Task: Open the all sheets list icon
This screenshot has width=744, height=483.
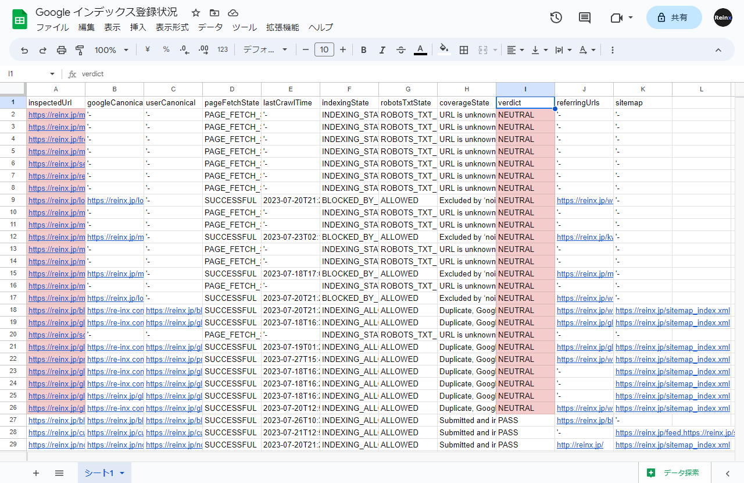Action: tap(59, 473)
